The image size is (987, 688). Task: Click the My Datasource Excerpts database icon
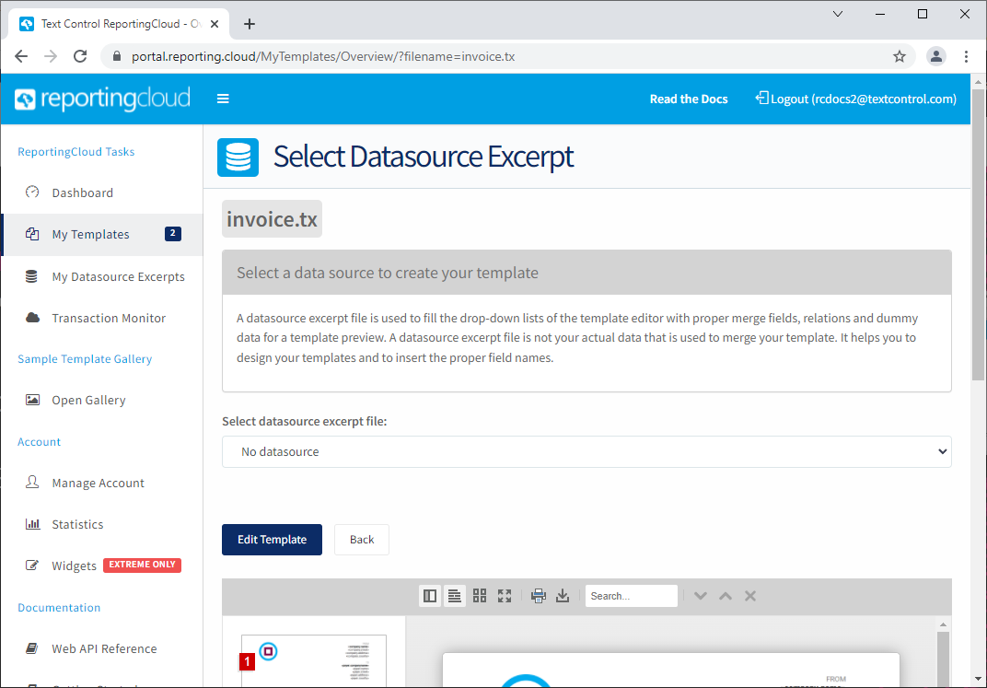31,276
